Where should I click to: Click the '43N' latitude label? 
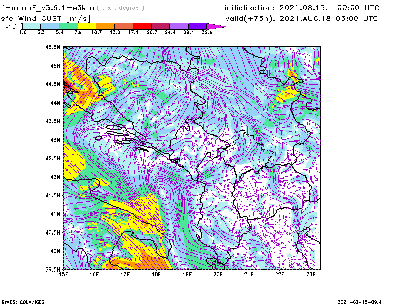pyautogui.click(x=55, y=140)
